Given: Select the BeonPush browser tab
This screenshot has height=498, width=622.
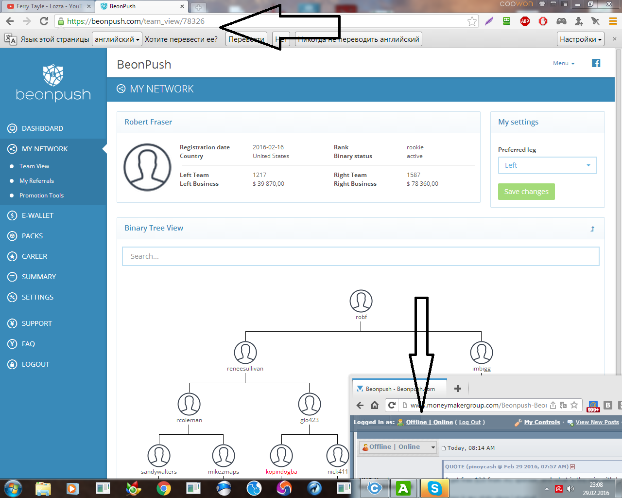Looking at the screenshot, I should point(142,6).
